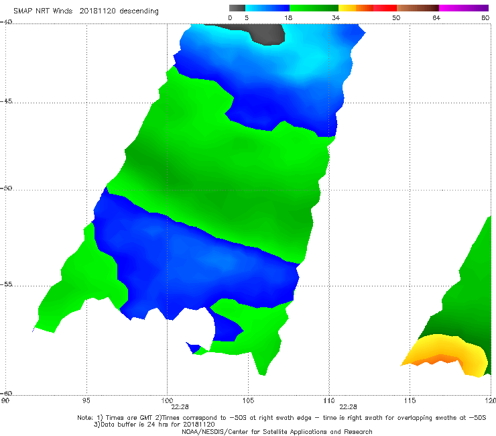
Task: Click the brown segment of the color bar
Action: (418, 8)
